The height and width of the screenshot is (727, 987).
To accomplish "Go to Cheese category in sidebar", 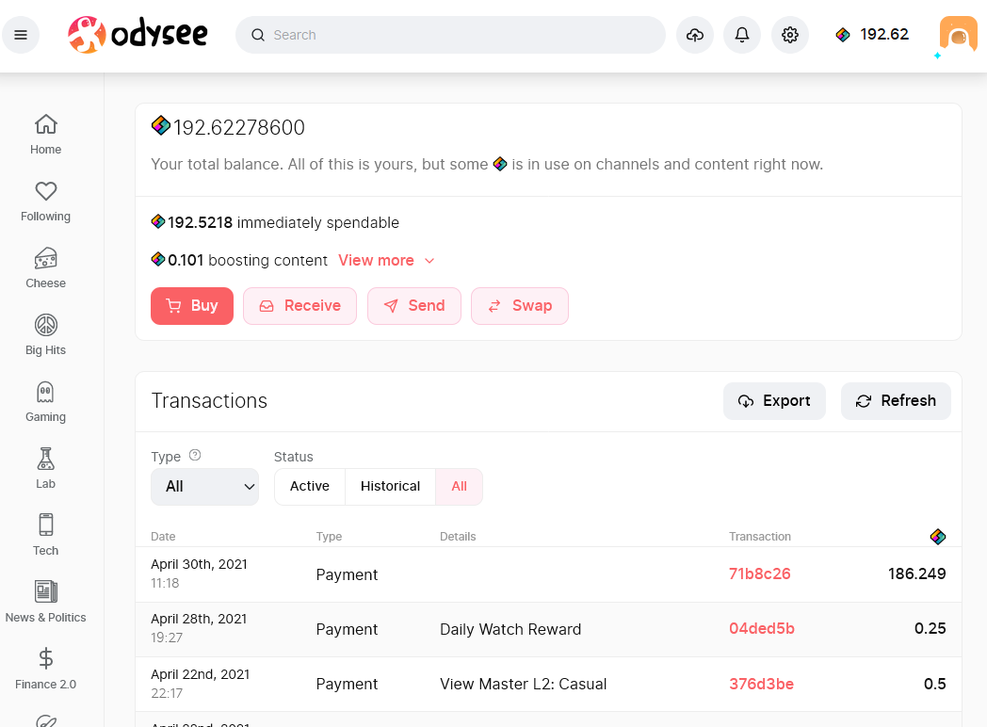I will pos(45,268).
